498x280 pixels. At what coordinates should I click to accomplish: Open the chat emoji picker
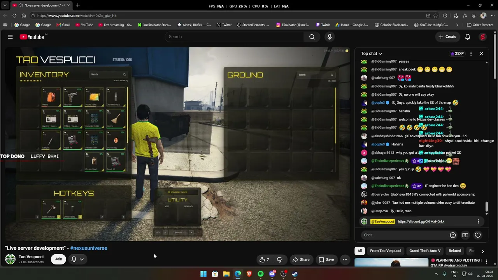click(x=453, y=235)
